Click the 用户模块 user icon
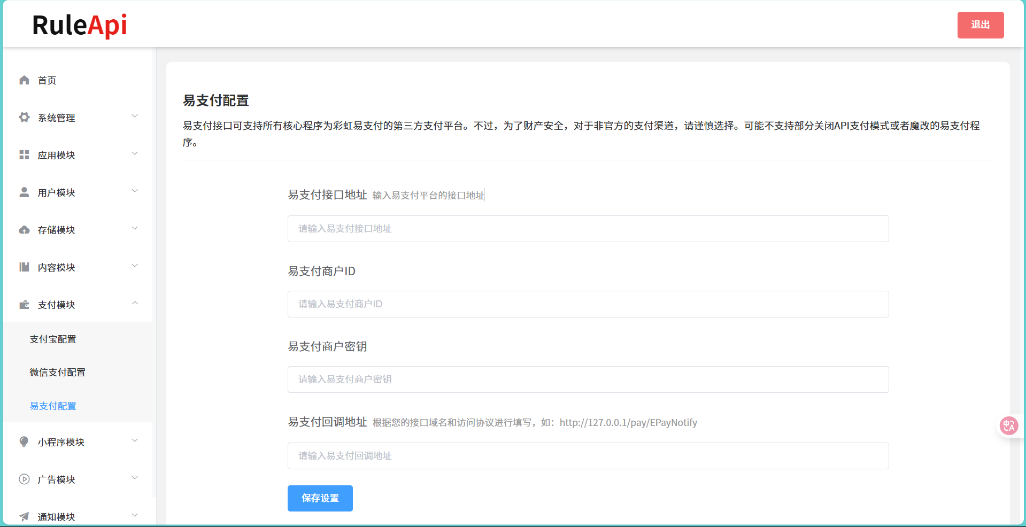This screenshot has width=1026, height=527. (24, 192)
